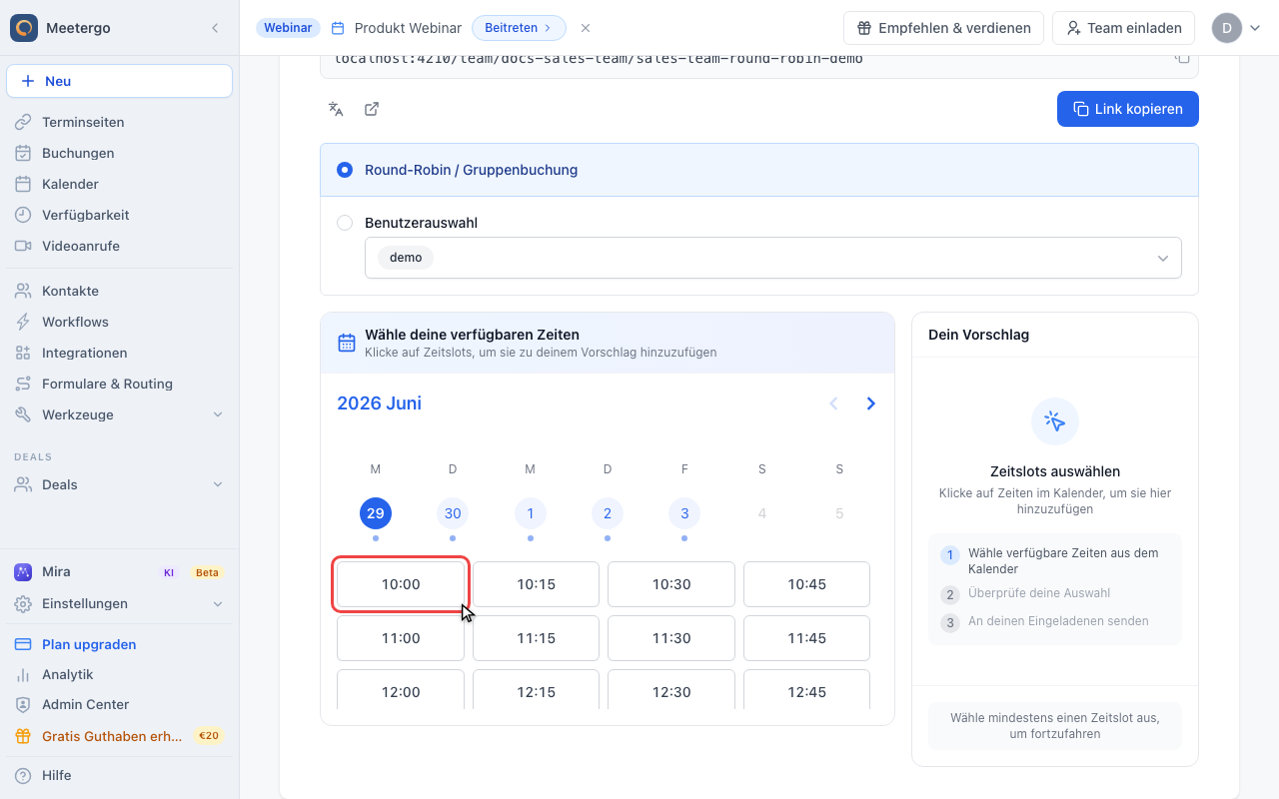Close the Produkt Webinar banner
Image resolution: width=1279 pixels, height=799 pixels.
pyautogui.click(x=586, y=28)
